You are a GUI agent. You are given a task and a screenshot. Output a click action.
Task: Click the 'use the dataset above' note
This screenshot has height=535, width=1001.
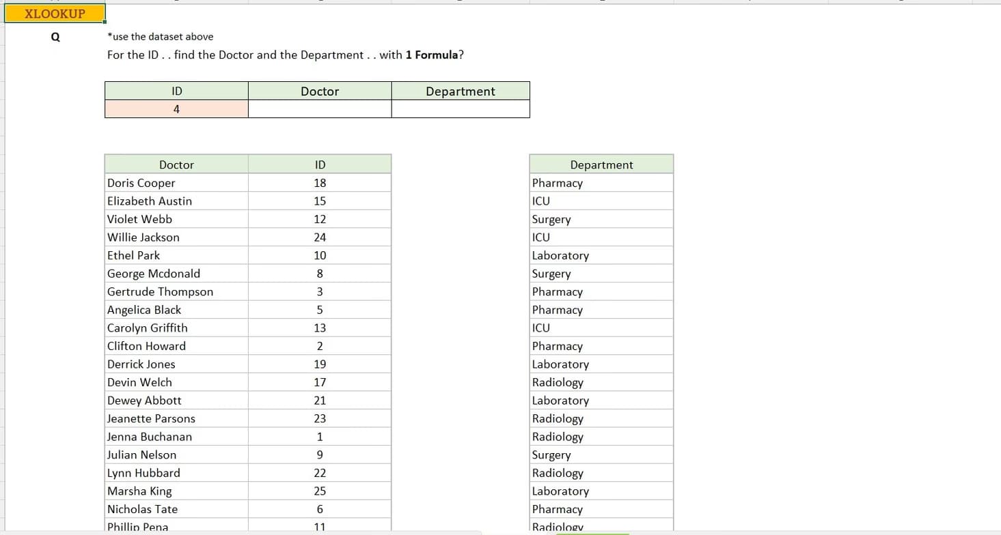click(x=161, y=37)
